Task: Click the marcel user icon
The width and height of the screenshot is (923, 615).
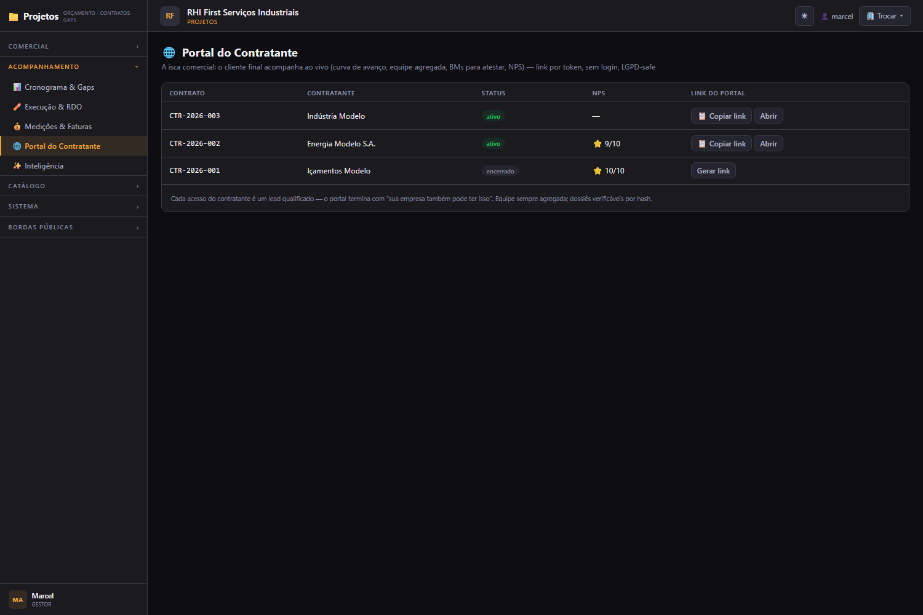Action: pos(825,17)
